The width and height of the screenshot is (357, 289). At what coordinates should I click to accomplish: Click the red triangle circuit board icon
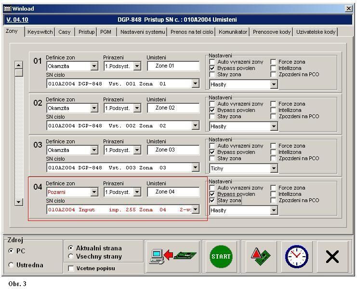pos(261,257)
